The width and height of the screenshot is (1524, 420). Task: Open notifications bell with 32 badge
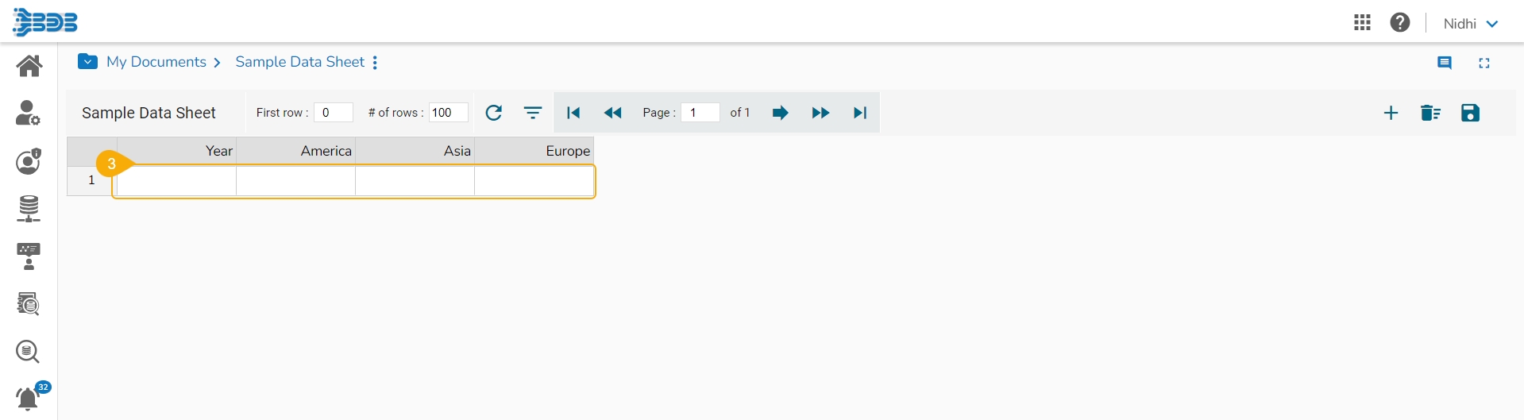[x=29, y=397]
